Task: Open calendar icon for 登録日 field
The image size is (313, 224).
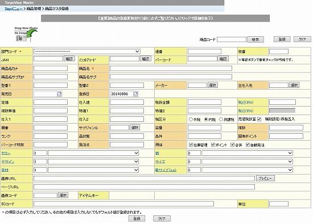Action: (x=136, y=94)
